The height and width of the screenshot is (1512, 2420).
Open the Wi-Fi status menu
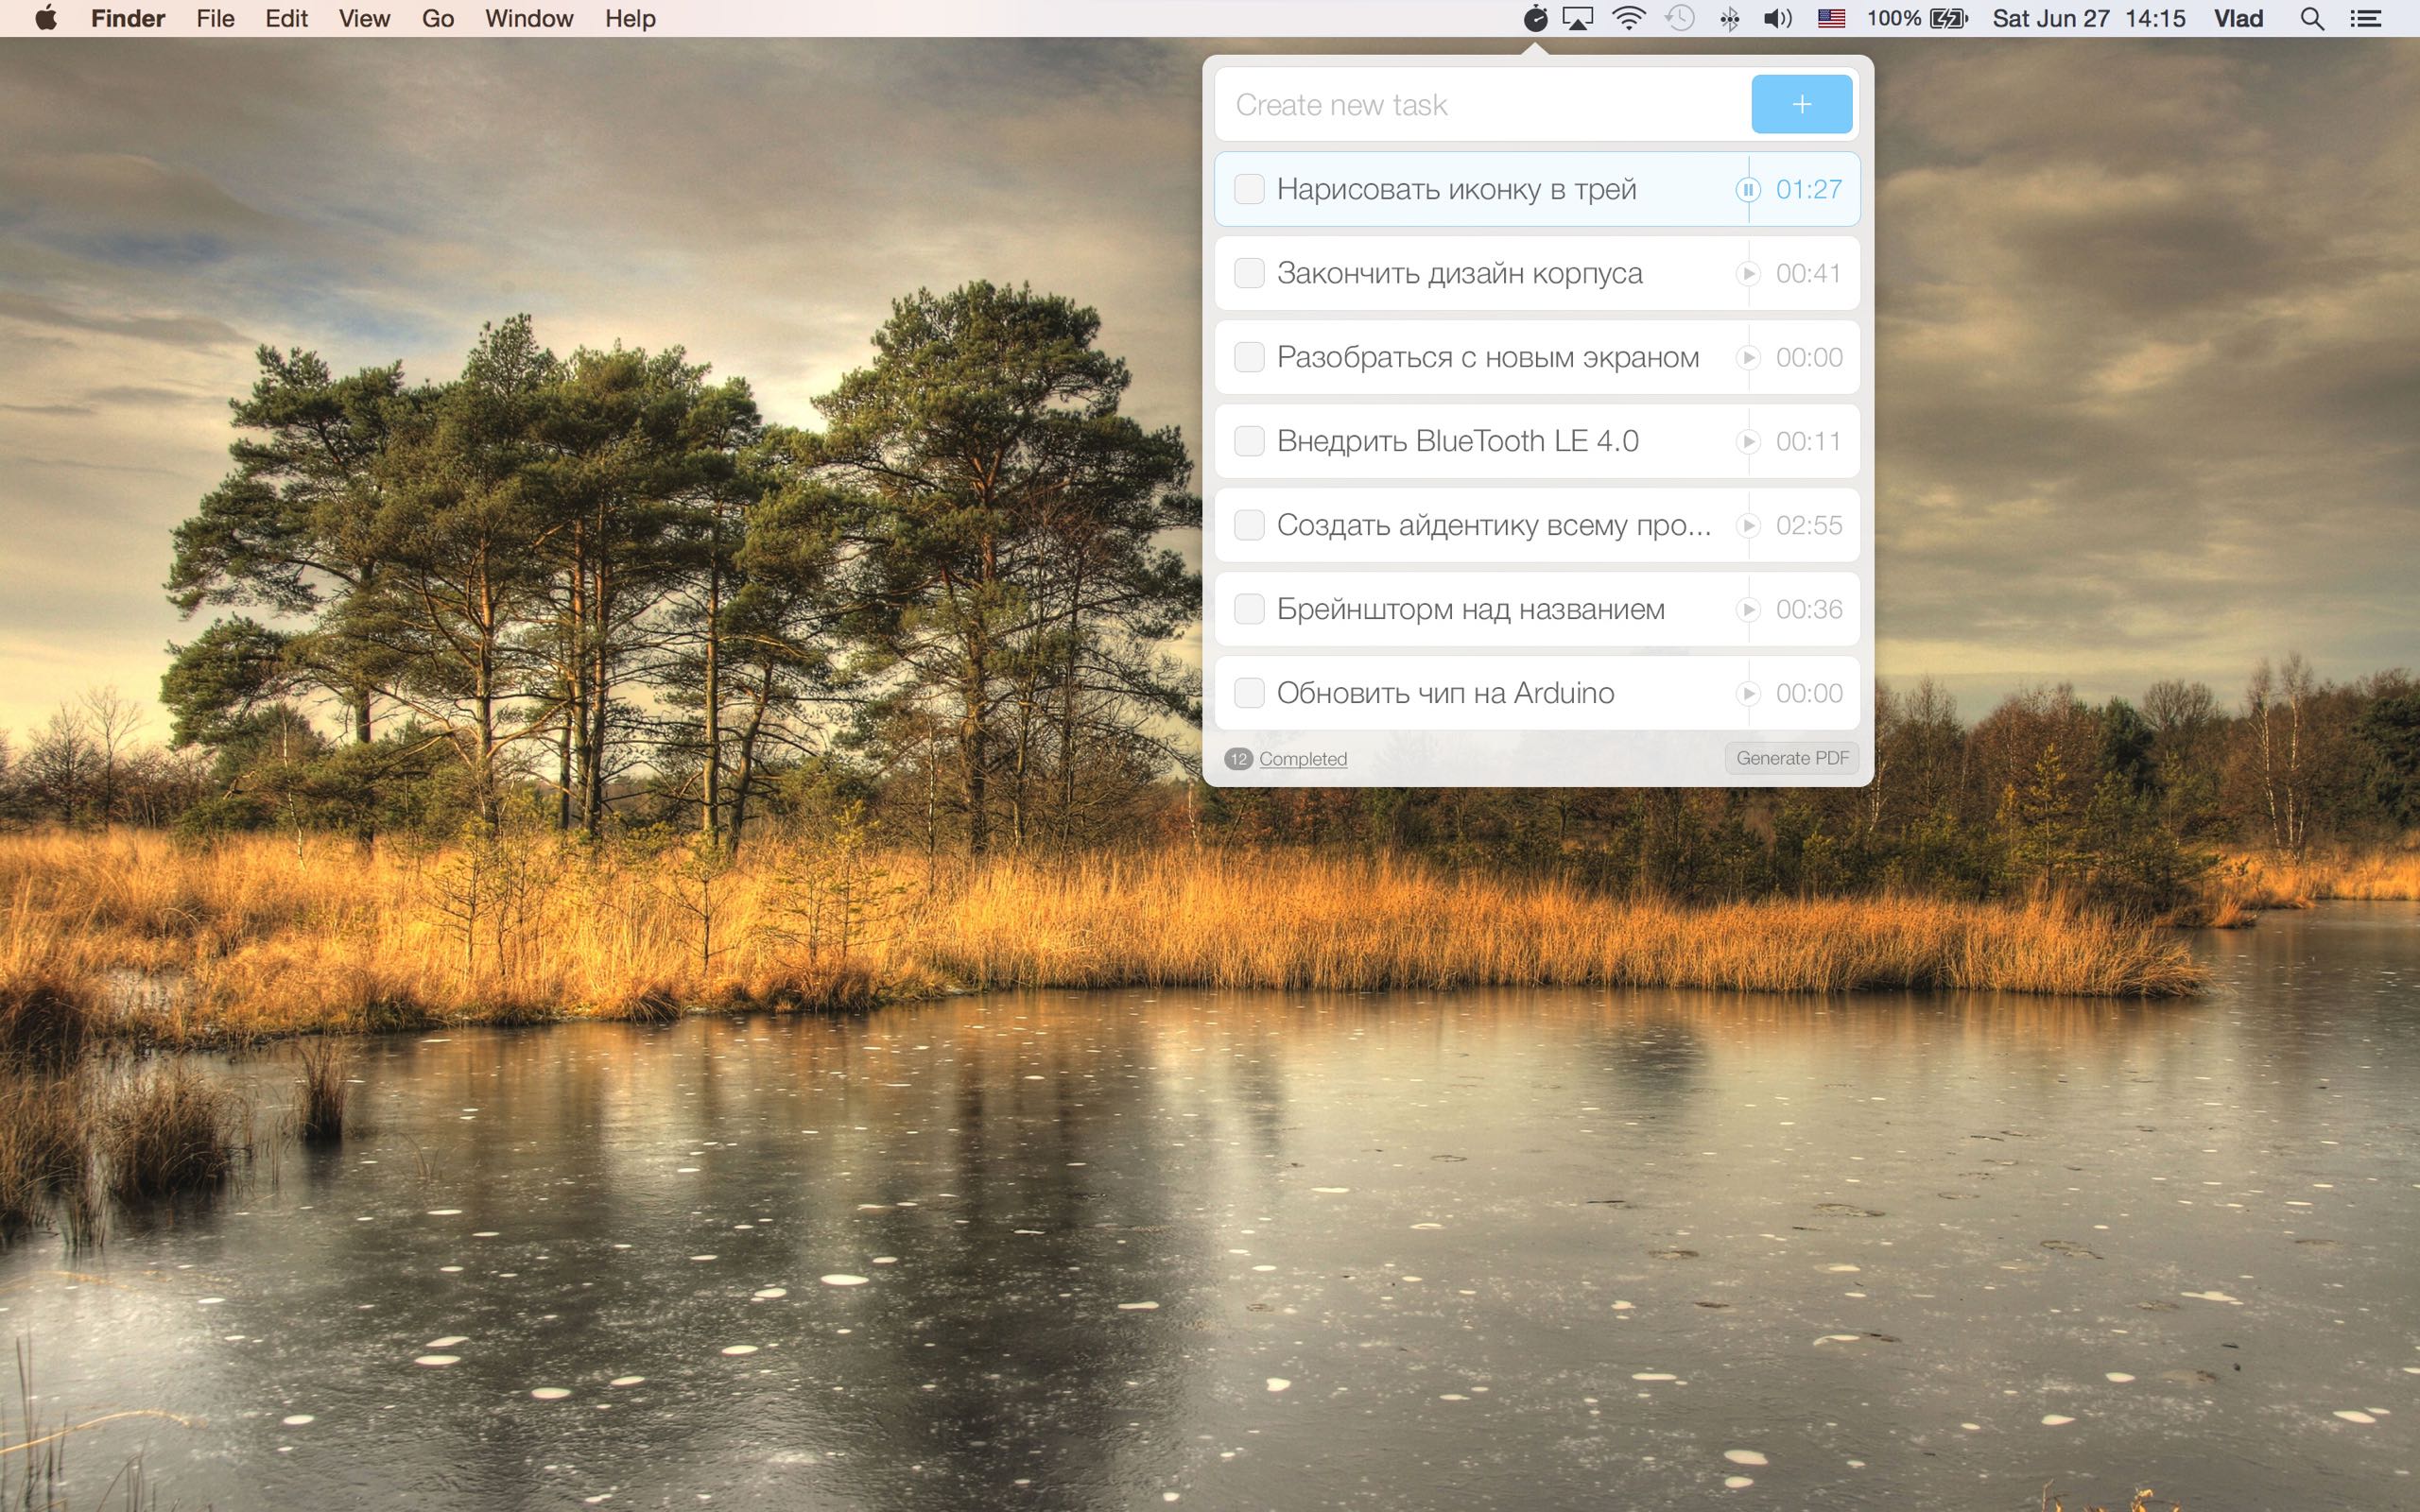[1628, 18]
